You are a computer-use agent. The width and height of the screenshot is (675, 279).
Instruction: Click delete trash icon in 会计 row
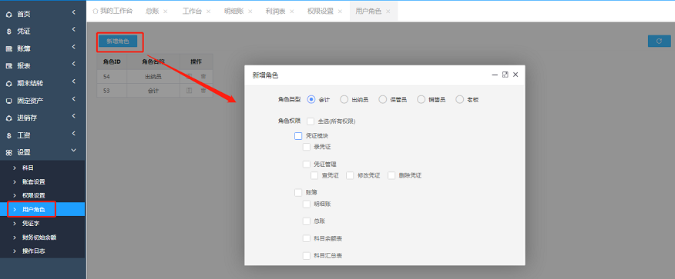point(203,91)
